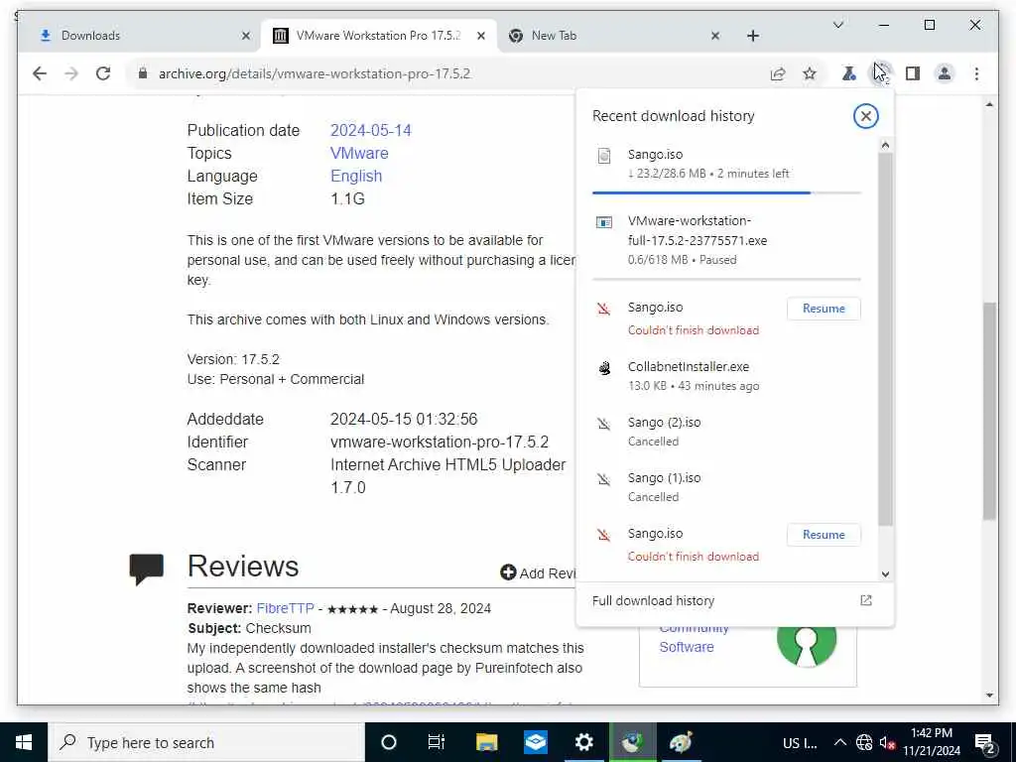
Task: Open the tab search dropdown arrow
Action: (837, 25)
